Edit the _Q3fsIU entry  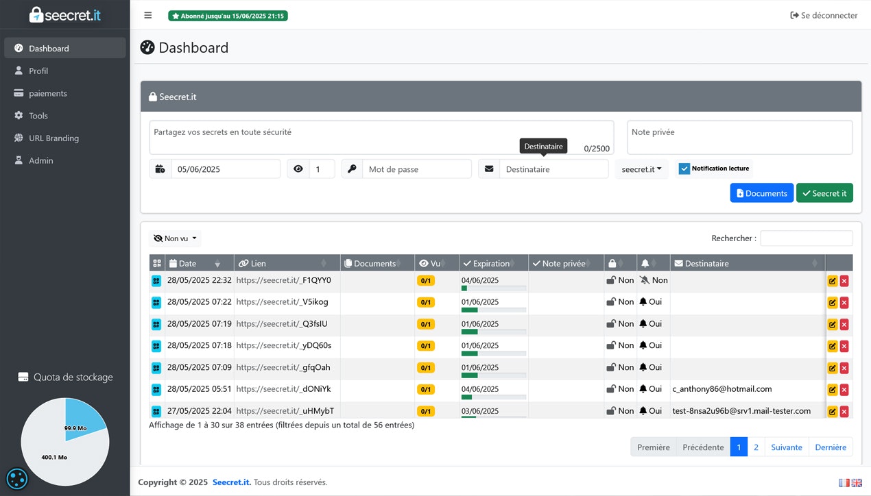[x=833, y=324]
